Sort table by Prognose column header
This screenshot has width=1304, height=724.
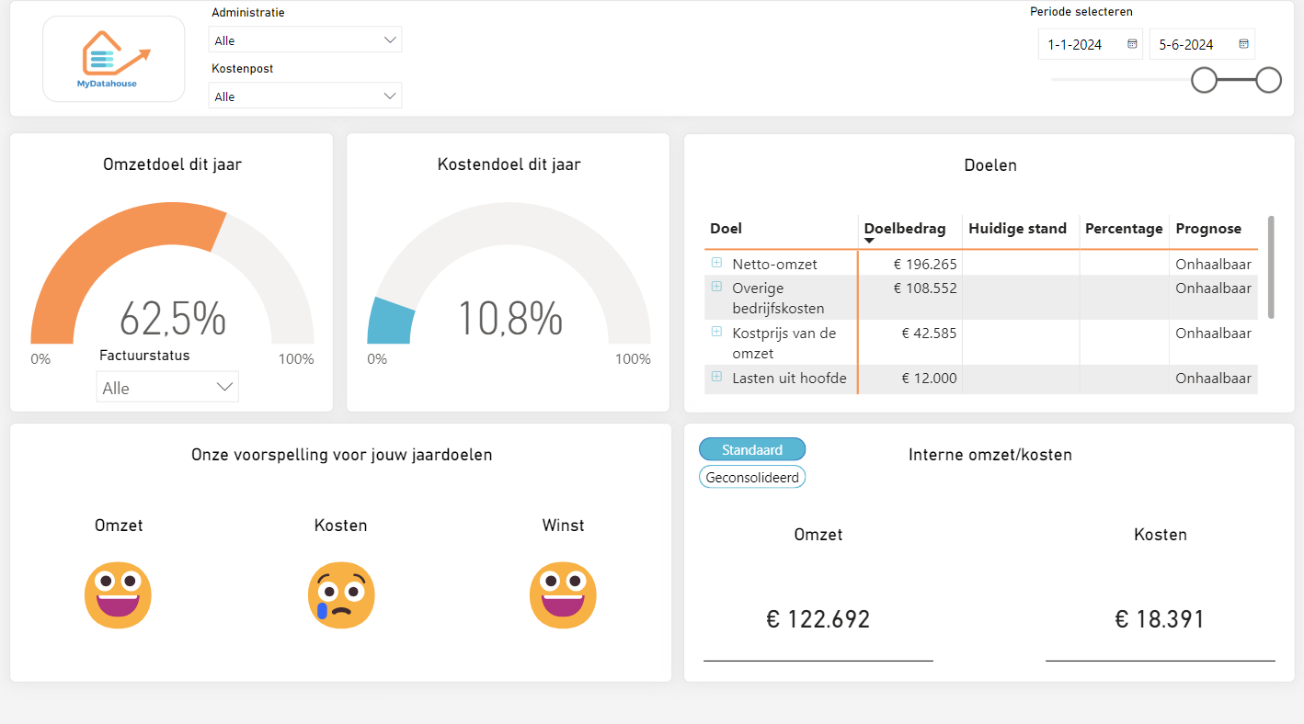(x=1208, y=229)
